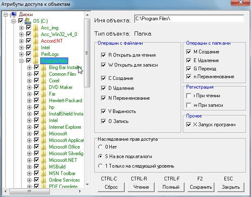
Task: Click the Internet Explorer folder icon
Action: pyautogui.click(x=44, y=127)
